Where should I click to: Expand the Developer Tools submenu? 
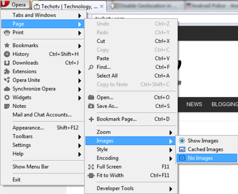tap(131, 189)
